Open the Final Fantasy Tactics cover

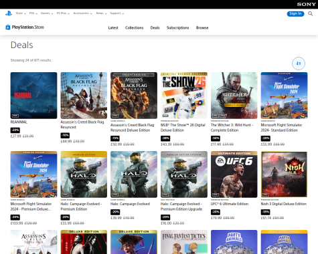[184, 242]
